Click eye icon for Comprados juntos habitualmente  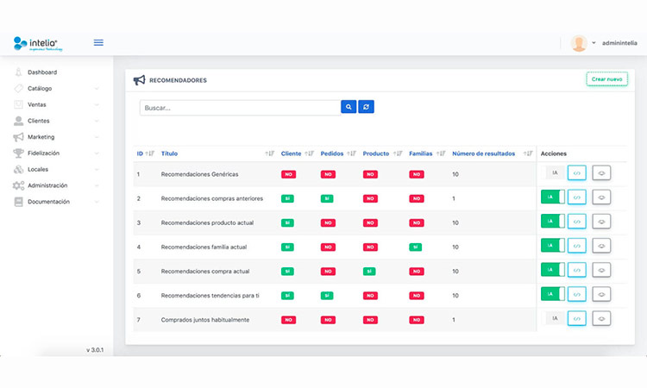[x=601, y=318]
